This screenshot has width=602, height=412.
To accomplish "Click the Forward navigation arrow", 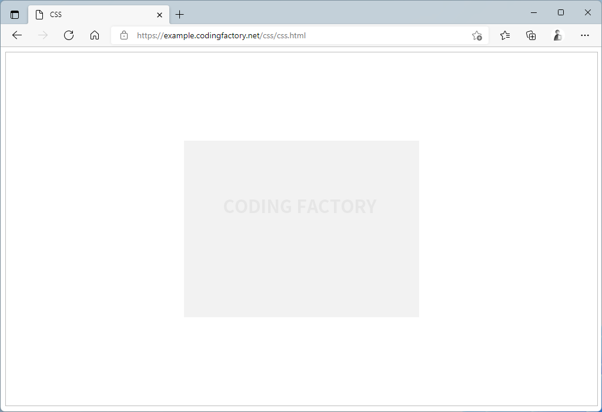I will tap(43, 35).
